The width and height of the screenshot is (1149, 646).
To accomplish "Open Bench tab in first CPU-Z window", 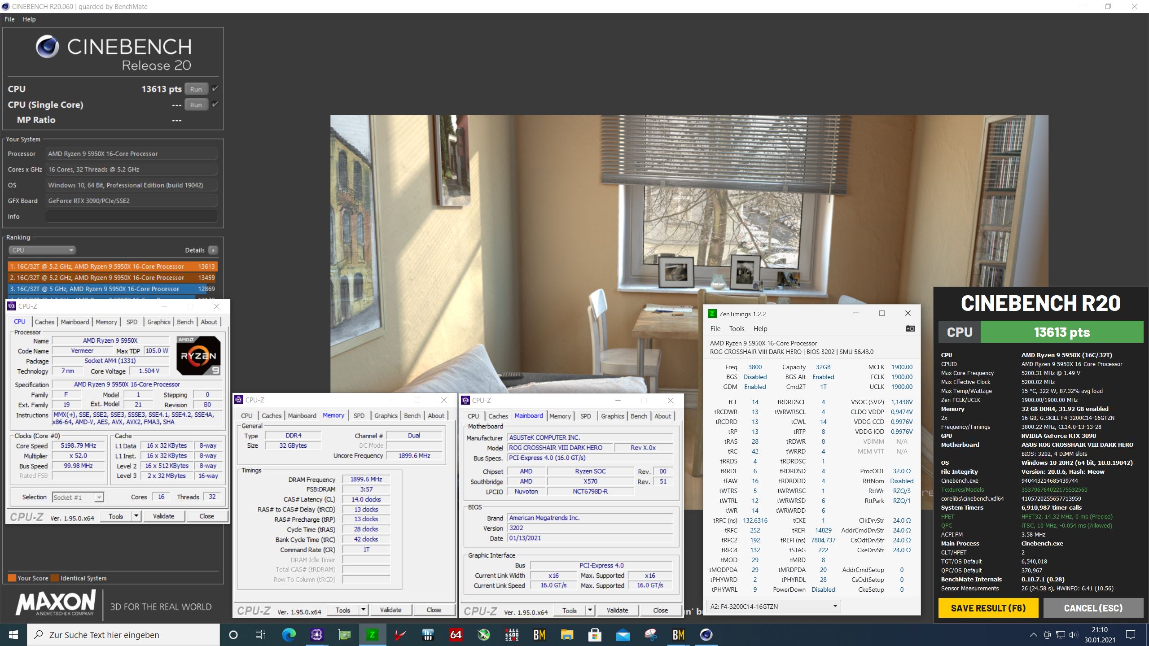I will coord(185,322).
